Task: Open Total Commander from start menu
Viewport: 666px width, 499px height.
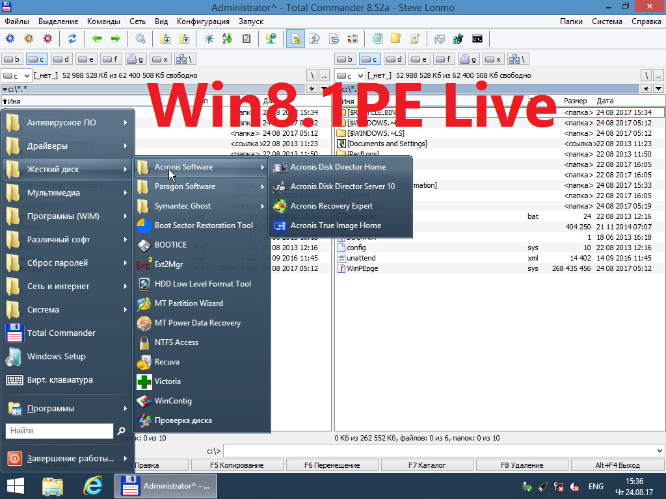Action: (67, 333)
